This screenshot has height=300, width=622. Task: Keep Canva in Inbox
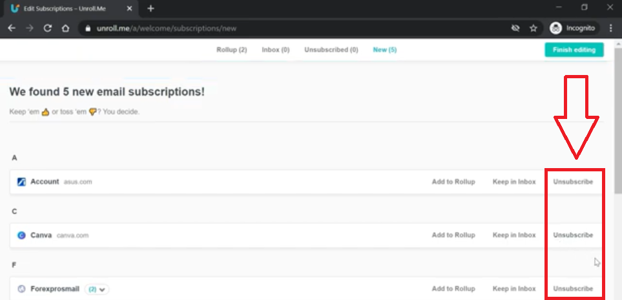tap(514, 235)
